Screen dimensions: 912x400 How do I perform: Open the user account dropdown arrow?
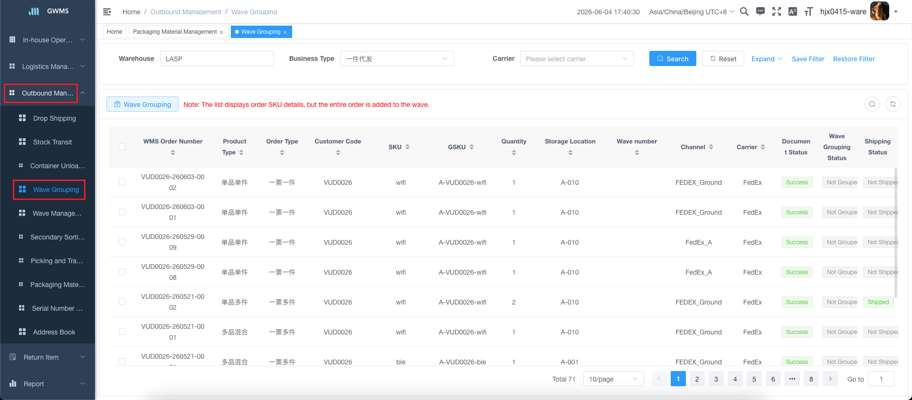[896, 12]
